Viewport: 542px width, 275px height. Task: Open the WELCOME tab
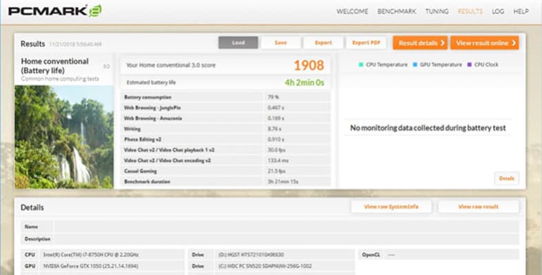point(352,12)
